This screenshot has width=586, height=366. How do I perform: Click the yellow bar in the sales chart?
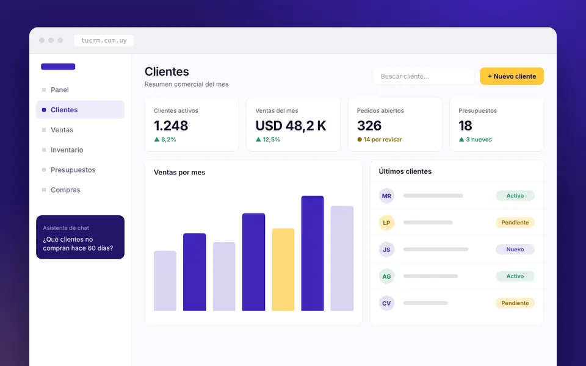pyautogui.click(x=283, y=270)
